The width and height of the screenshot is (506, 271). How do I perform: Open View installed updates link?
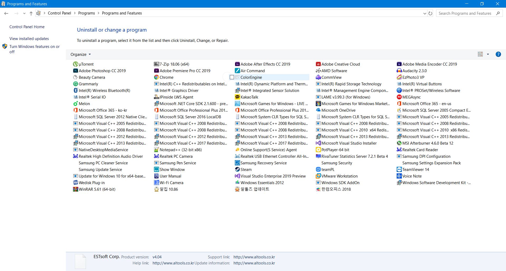(29, 39)
